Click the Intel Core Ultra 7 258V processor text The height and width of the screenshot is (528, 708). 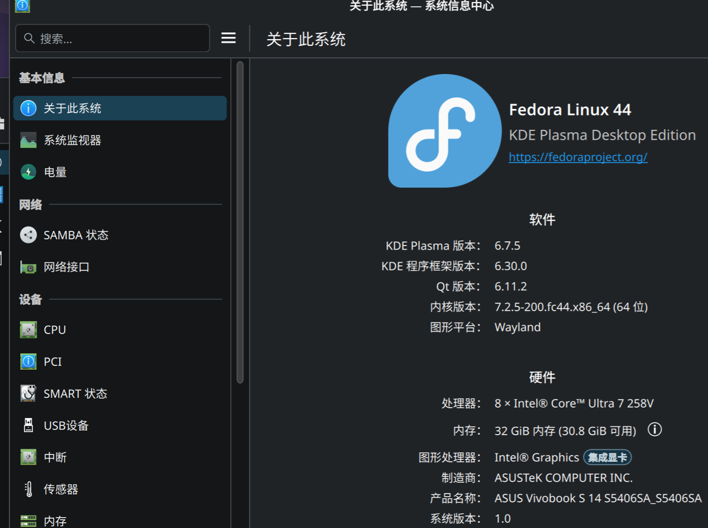574,404
